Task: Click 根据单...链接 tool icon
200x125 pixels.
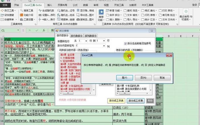Action: [x=59, y=19]
